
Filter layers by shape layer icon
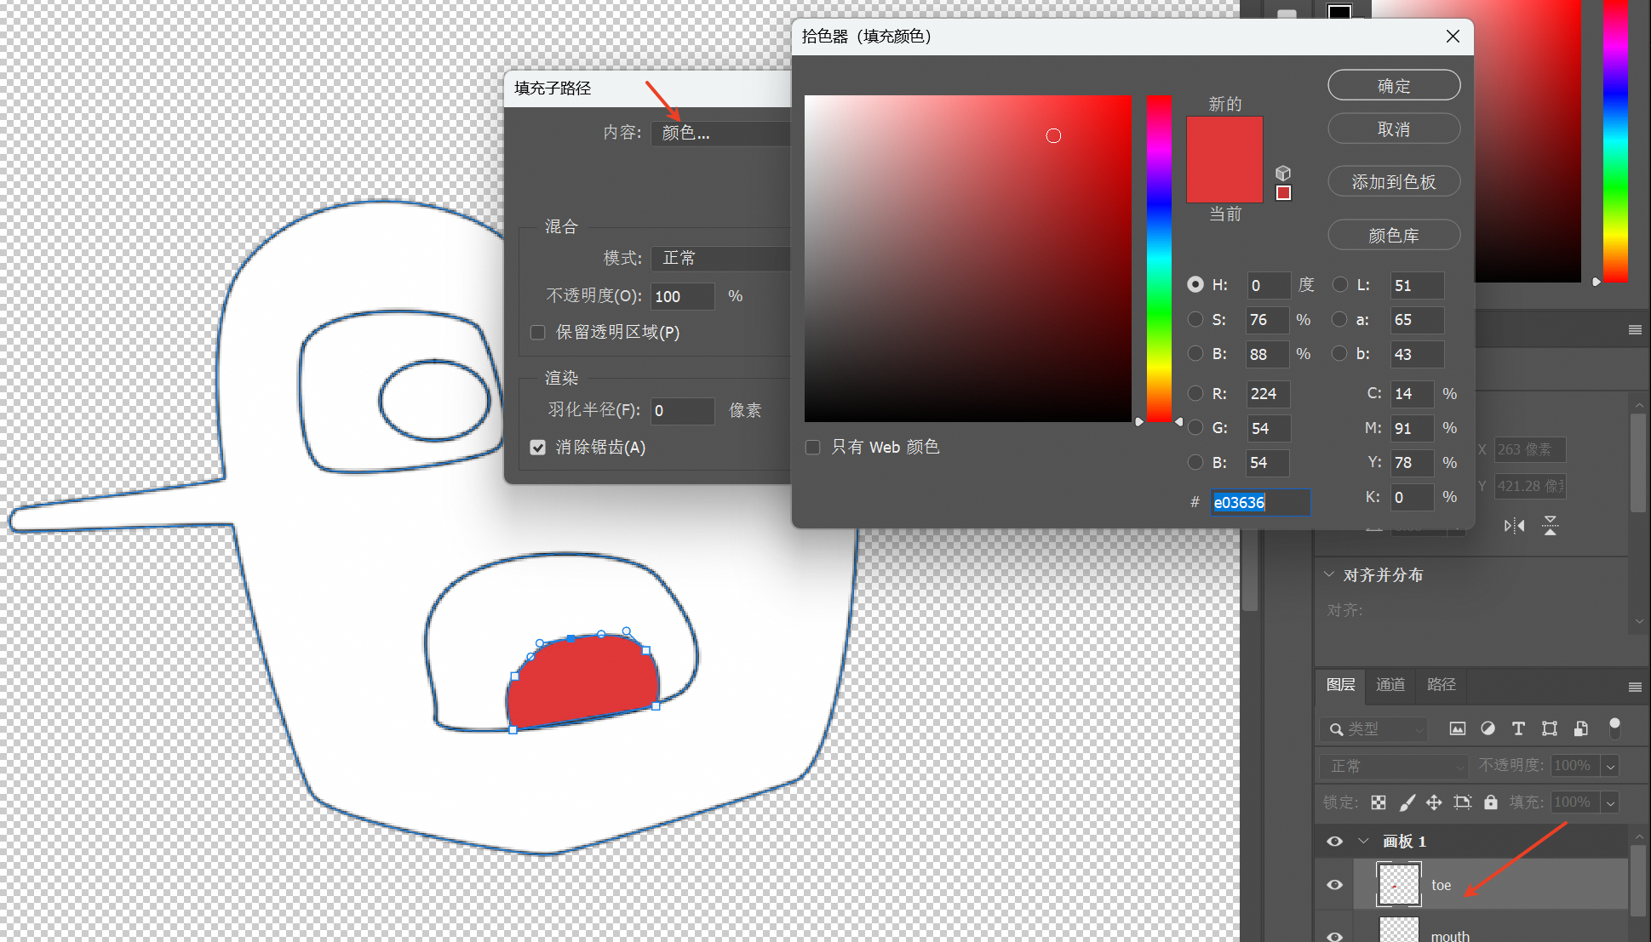pos(1549,728)
